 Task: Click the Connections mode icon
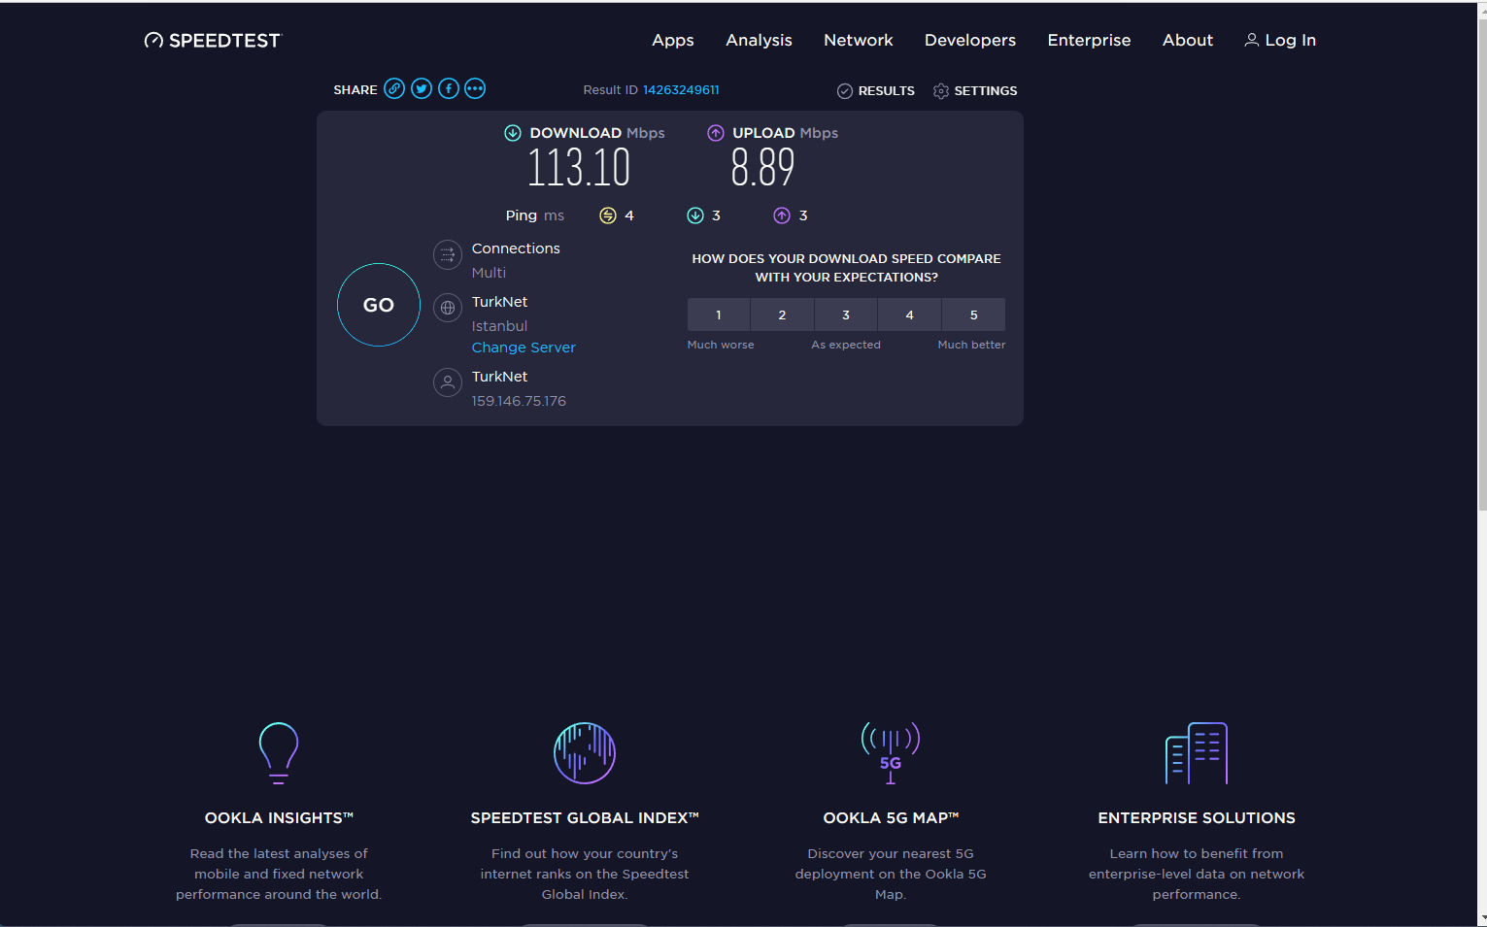(448, 255)
